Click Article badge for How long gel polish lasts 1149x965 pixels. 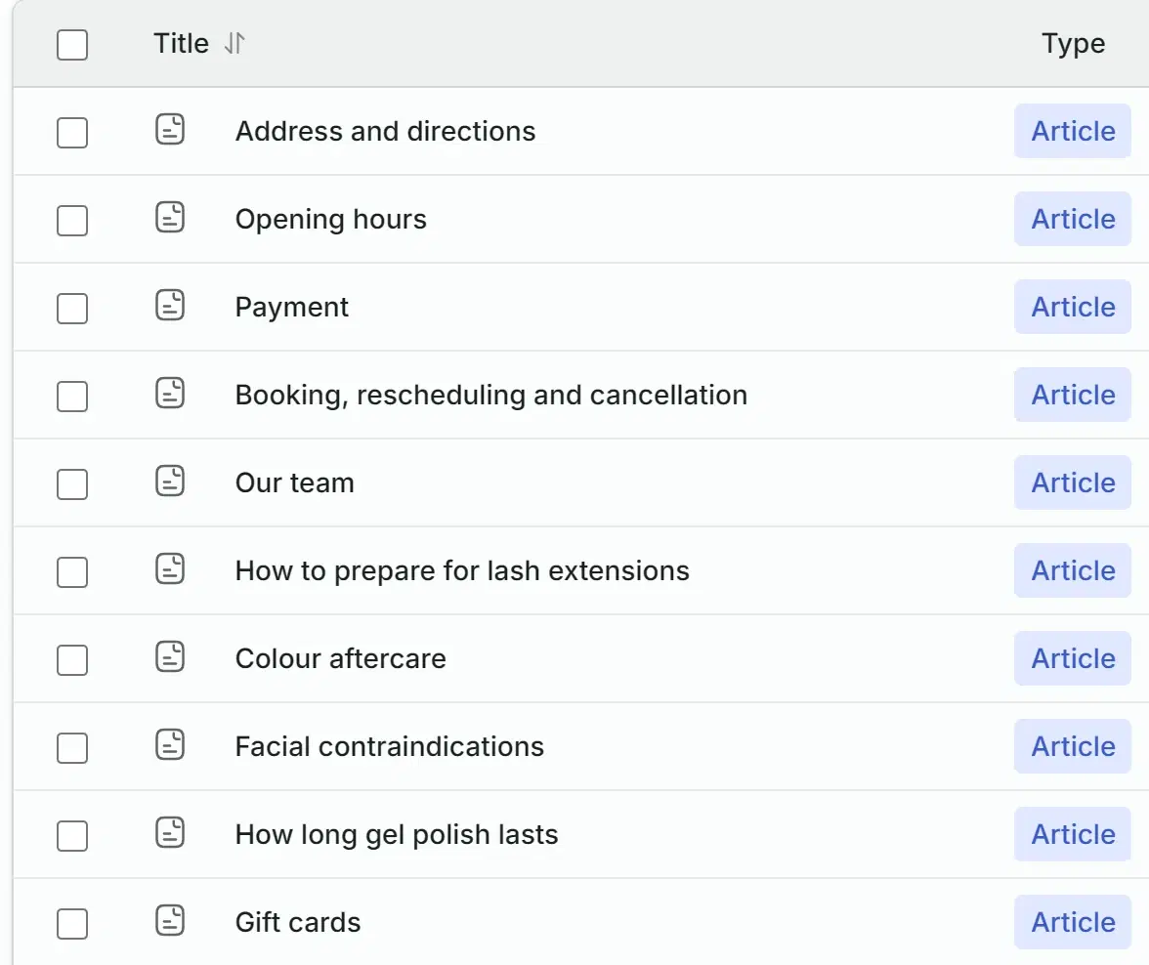point(1073,834)
